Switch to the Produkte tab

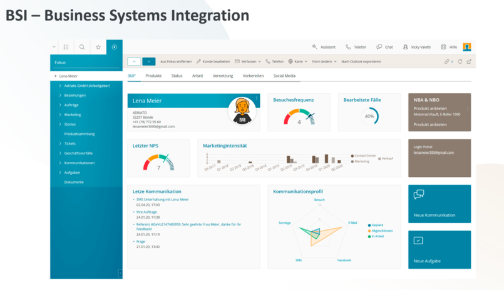pyautogui.click(x=153, y=76)
